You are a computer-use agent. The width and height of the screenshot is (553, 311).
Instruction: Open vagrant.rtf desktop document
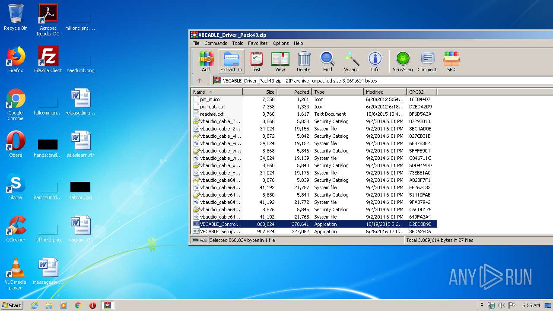[x=80, y=229]
